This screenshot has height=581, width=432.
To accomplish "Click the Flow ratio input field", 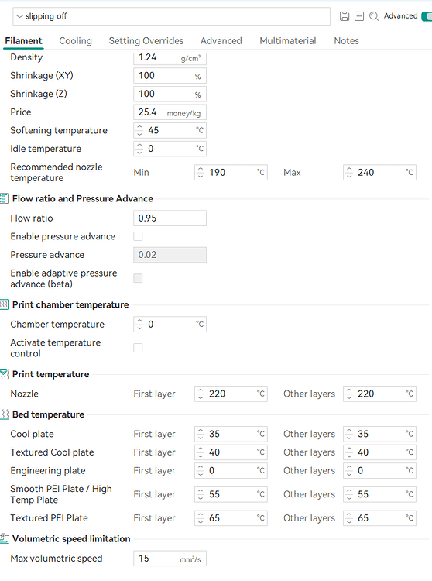I will click(170, 218).
